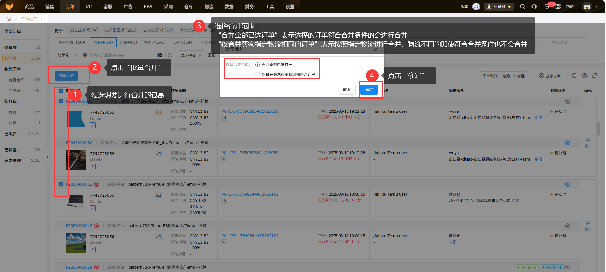Image resolution: width=606 pixels, height=272 pixels.
Task: Confirm the merge with 确定
Action: [369, 90]
